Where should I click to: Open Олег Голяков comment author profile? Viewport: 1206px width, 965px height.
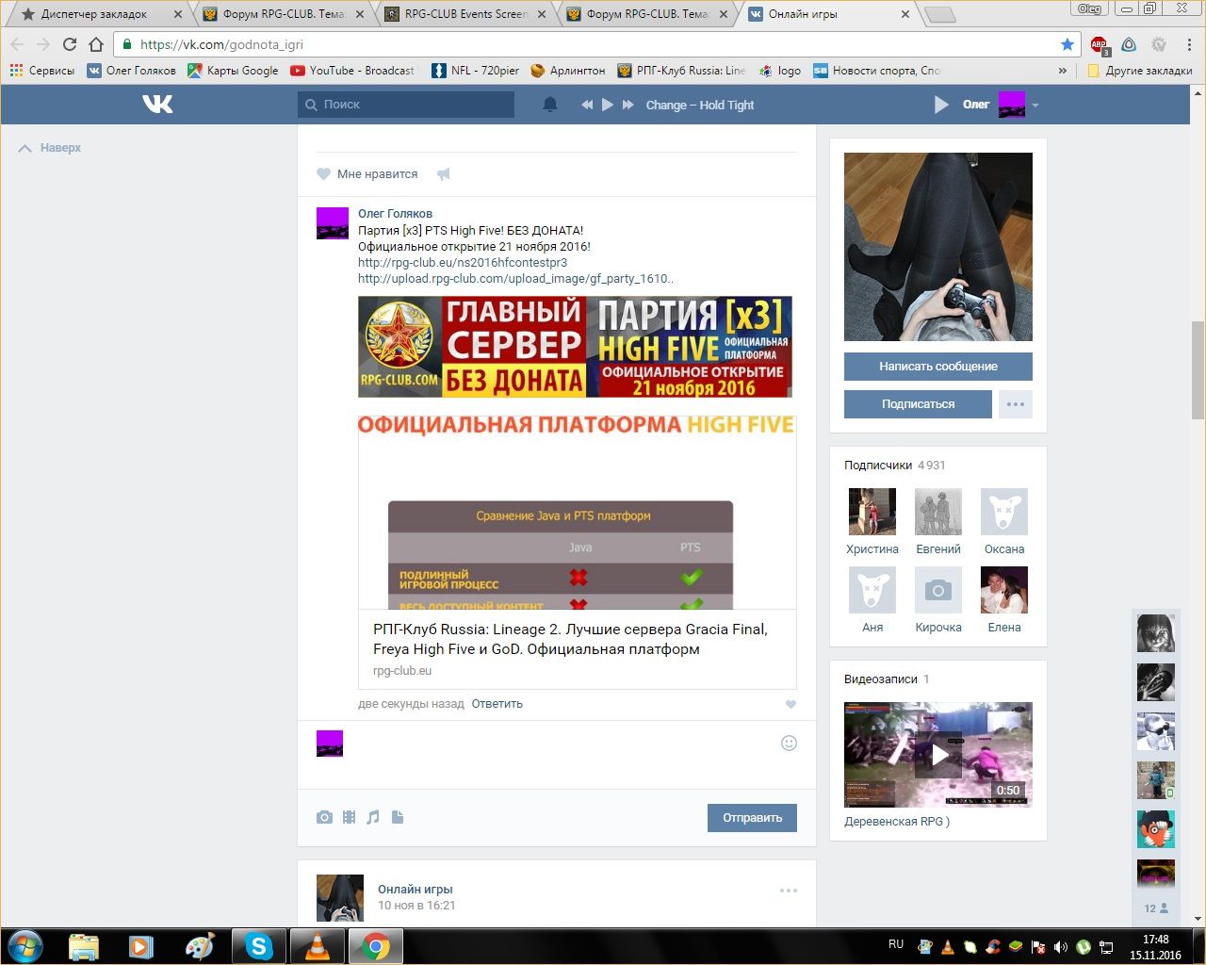click(x=395, y=214)
